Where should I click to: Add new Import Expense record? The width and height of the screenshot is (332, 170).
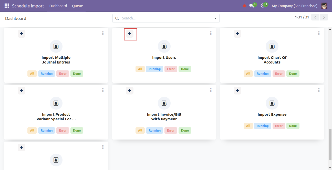point(237,90)
